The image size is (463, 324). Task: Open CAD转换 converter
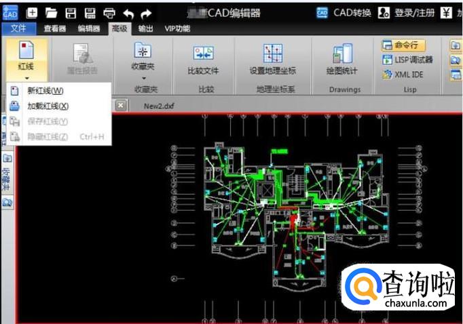pos(344,13)
